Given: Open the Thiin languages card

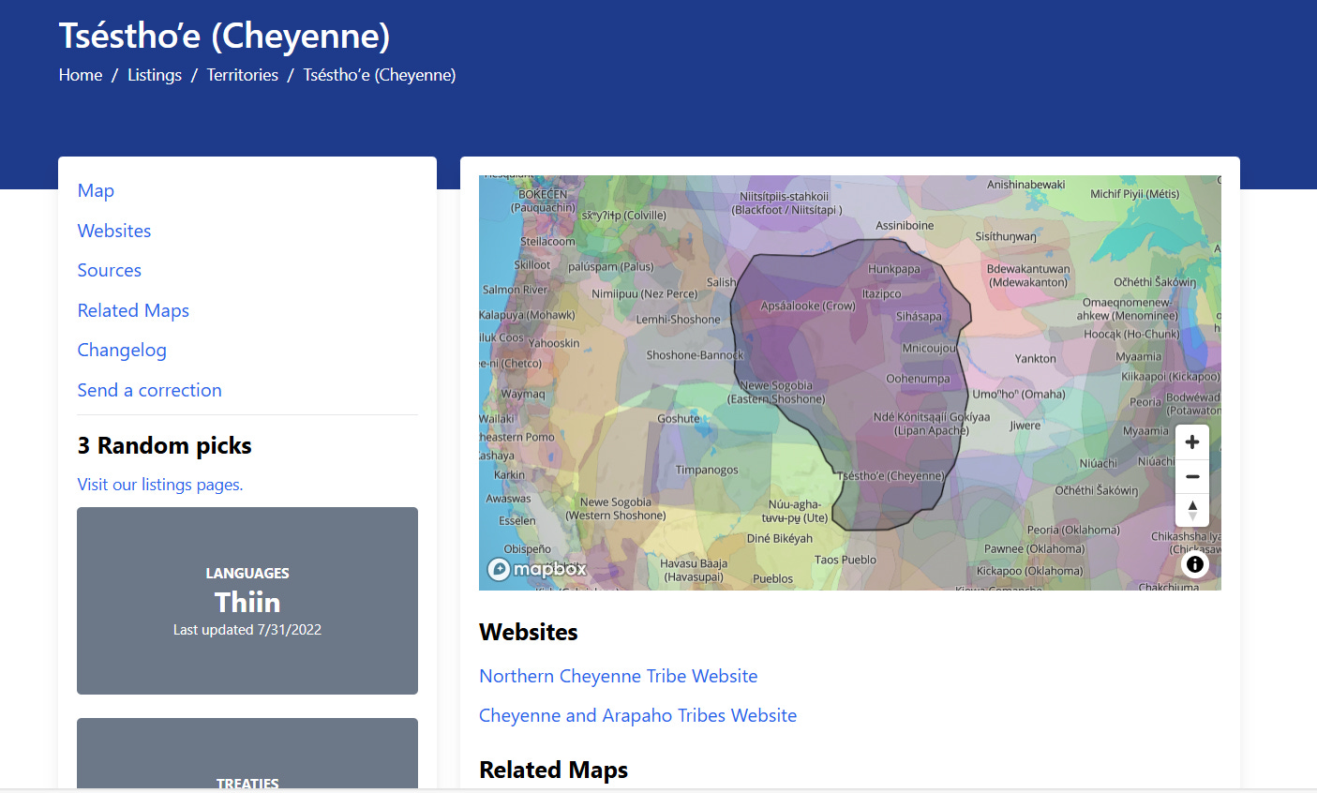Looking at the screenshot, I should pos(247,601).
